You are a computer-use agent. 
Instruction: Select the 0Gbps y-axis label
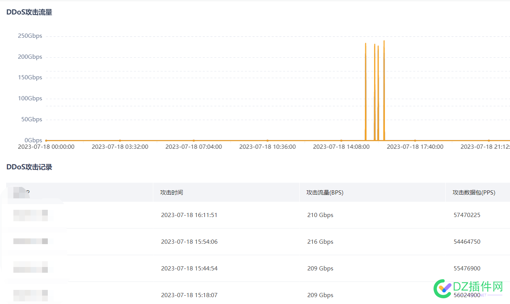(x=33, y=140)
